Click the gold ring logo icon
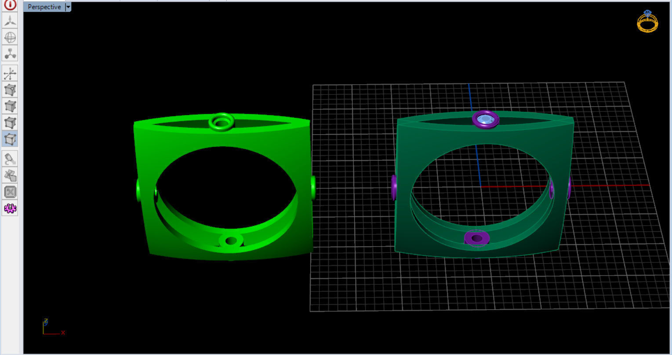 click(x=647, y=21)
